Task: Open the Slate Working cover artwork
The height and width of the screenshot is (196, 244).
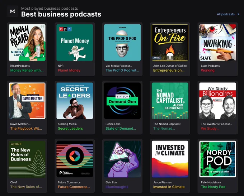Action: pos(217,42)
